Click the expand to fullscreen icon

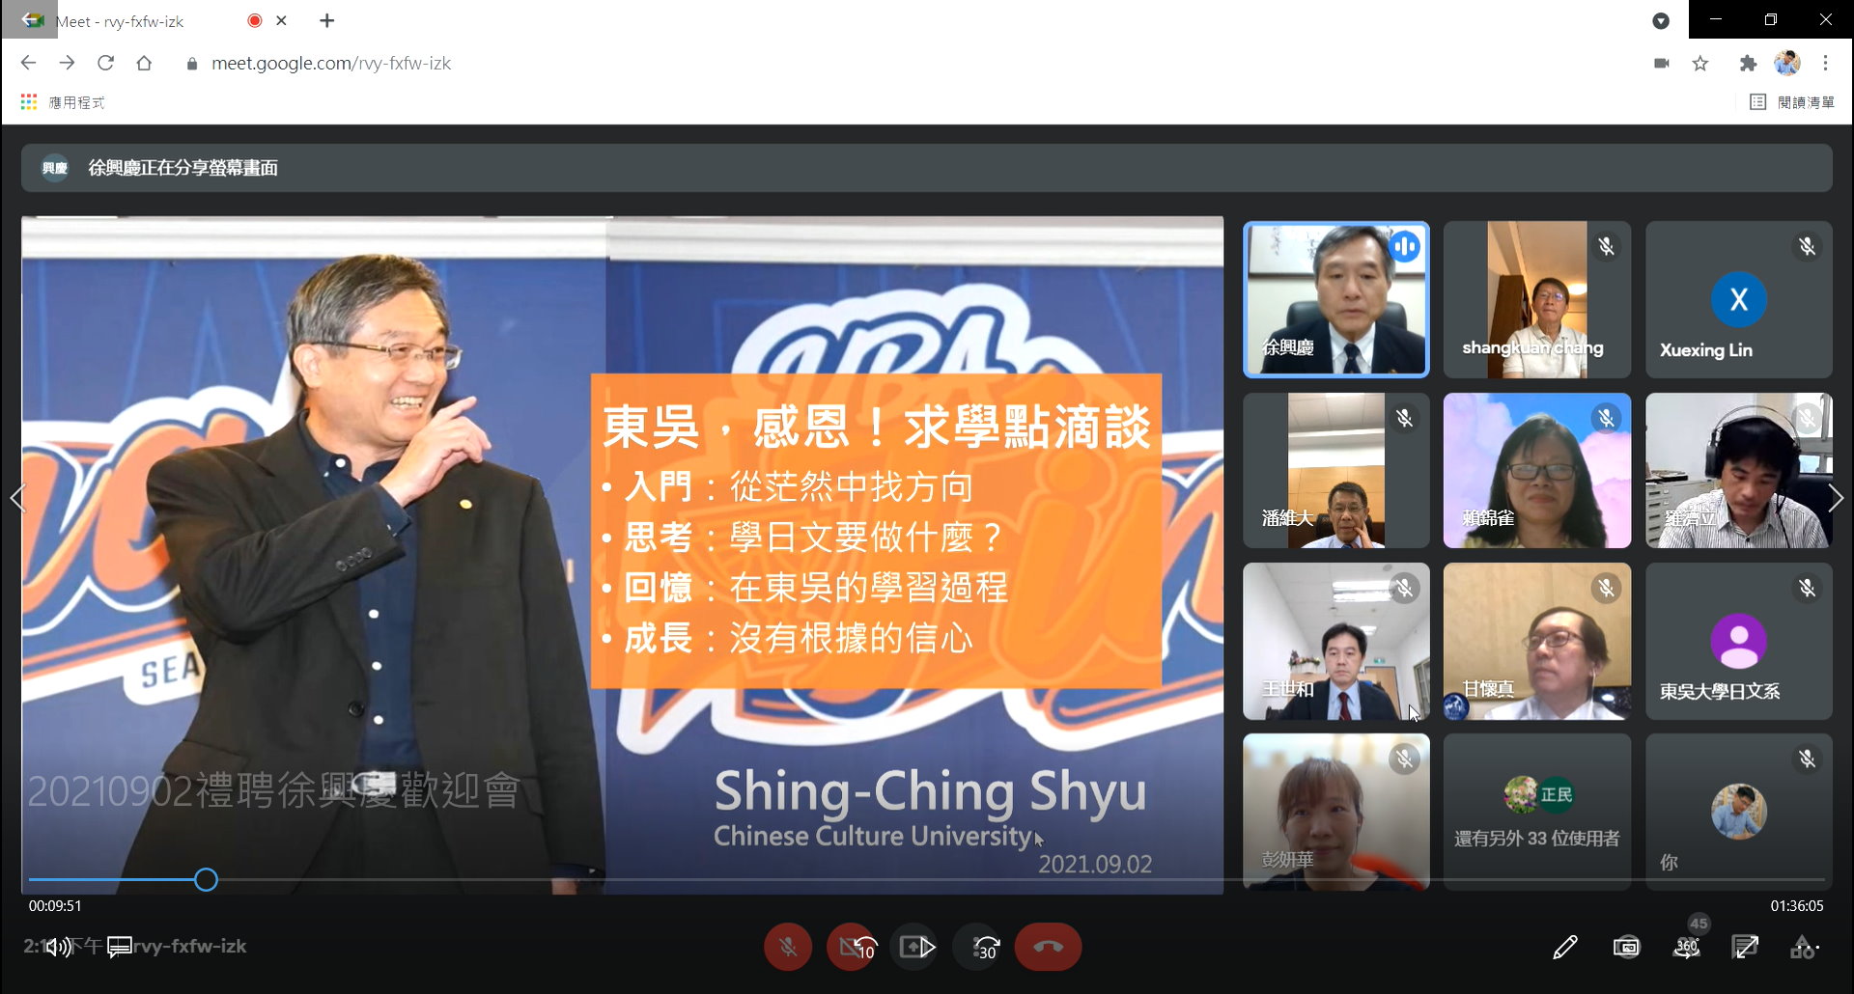tap(1745, 947)
